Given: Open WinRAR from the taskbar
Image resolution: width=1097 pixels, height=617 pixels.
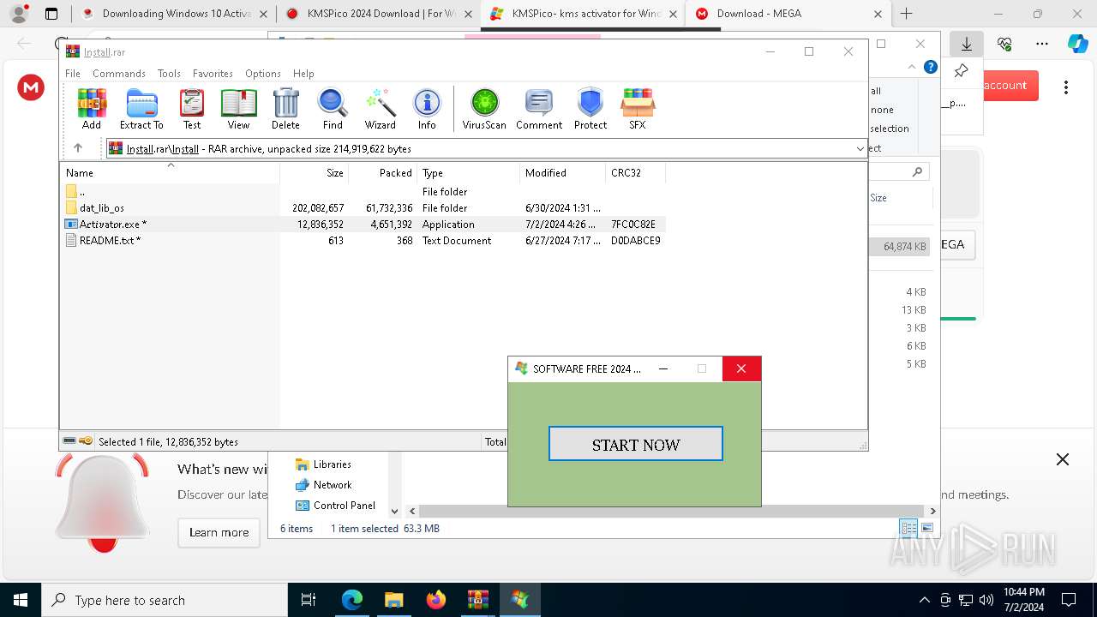Looking at the screenshot, I should 478,600.
